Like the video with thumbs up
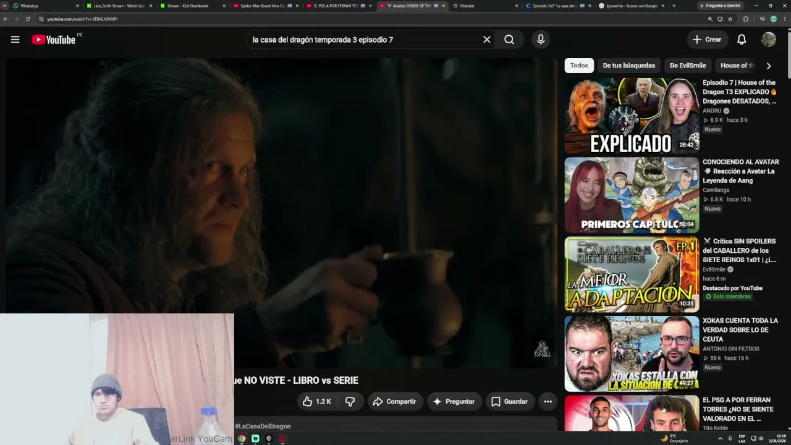This screenshot has width=791, height=445. pyautogui.click(x=317, y=402)
